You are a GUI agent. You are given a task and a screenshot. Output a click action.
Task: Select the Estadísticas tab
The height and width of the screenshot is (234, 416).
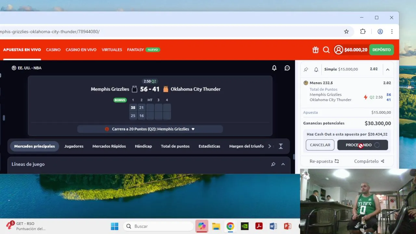point(209,146)
